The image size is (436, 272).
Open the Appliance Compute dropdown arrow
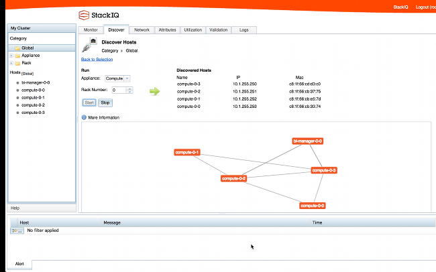coord(127,78)
